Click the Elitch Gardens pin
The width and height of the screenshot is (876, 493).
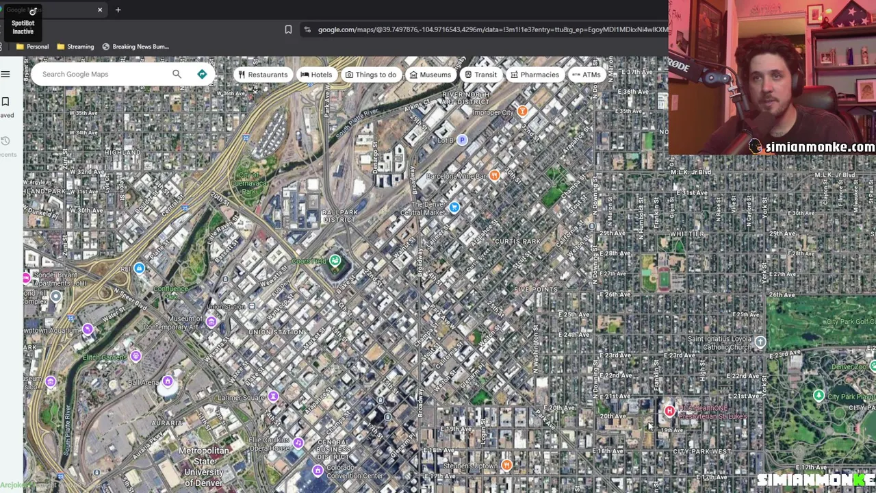coord(136,356)
